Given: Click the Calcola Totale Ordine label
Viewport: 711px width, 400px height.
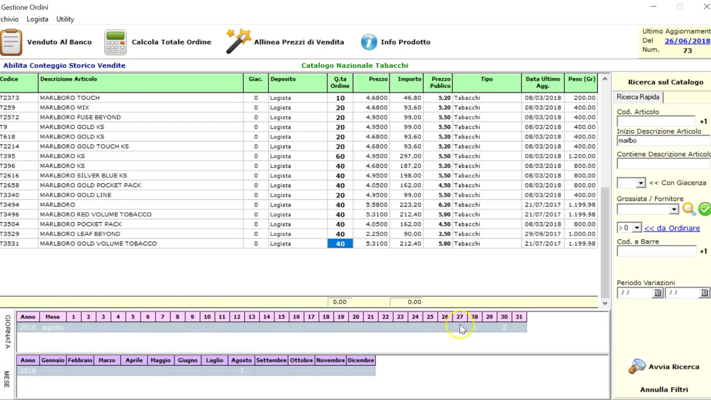Looking at the screenshot, I should click(171, 42).
